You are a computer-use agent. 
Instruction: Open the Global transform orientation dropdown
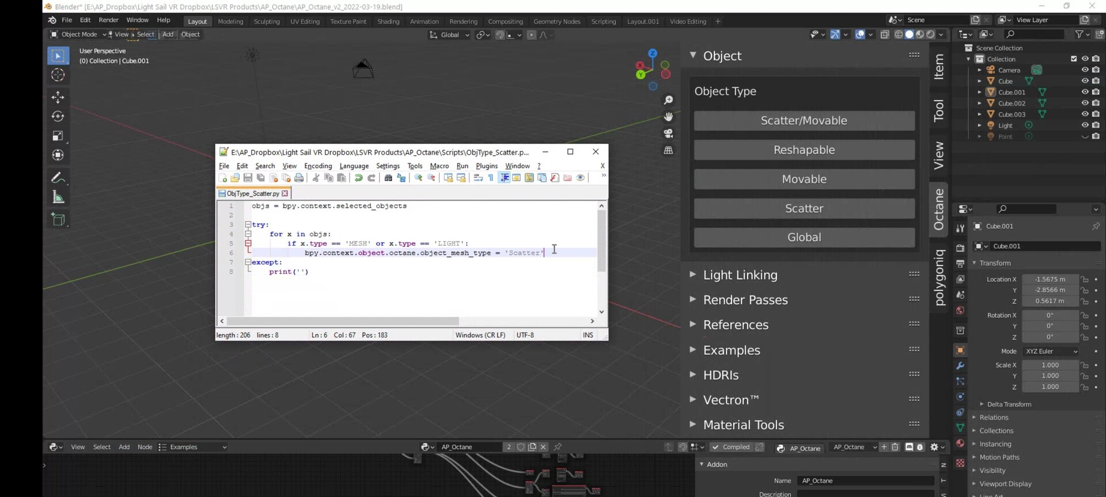tap(449, 35)
